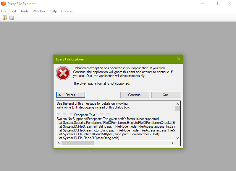Click the 'System.IO.FileStream.Init' stack trace line
Image resolution: width=236 pixels, height=171 pixels.
[117, 126]
